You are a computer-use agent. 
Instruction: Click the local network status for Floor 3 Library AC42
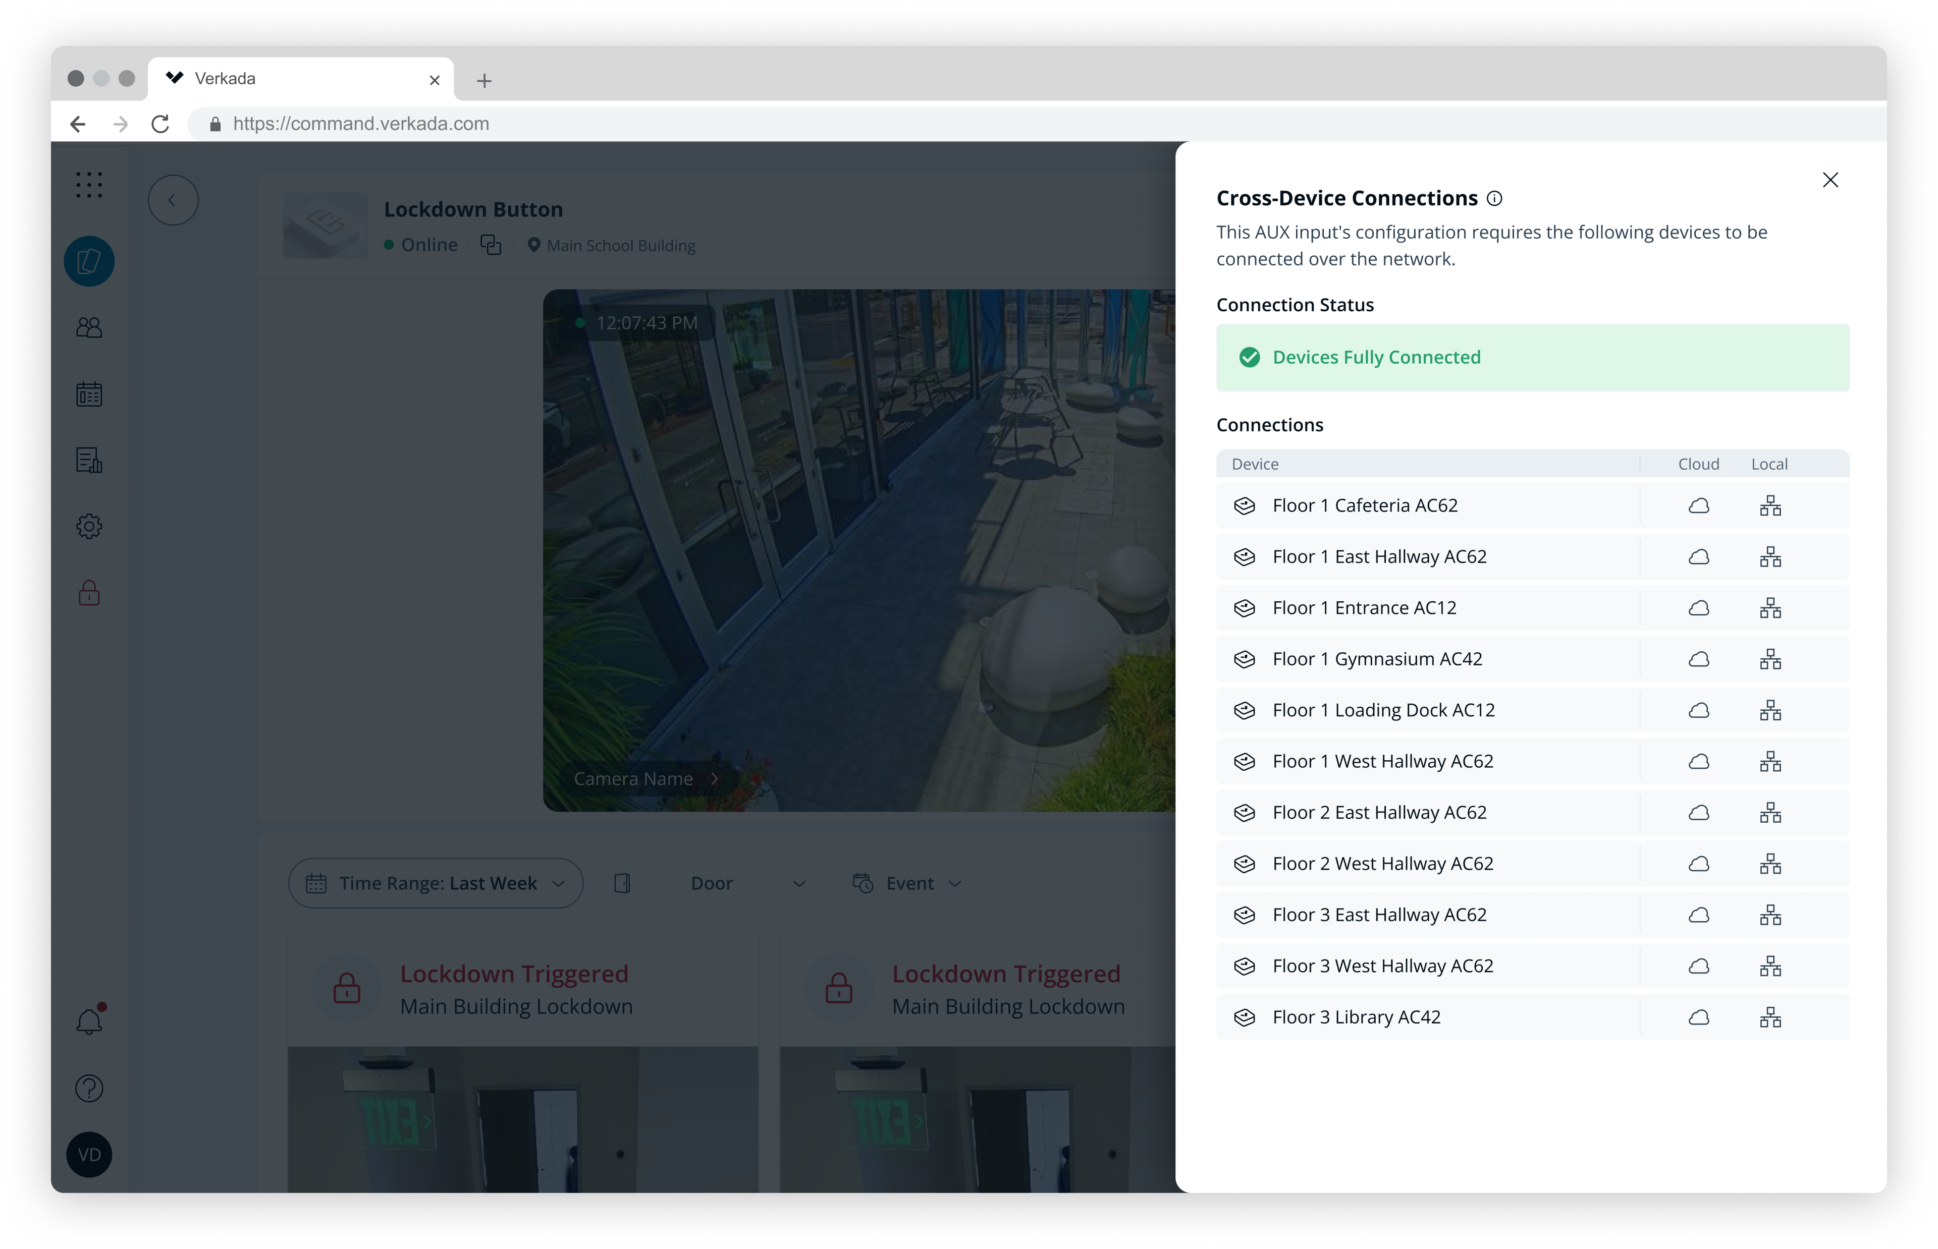[x=1771, y=1017]
